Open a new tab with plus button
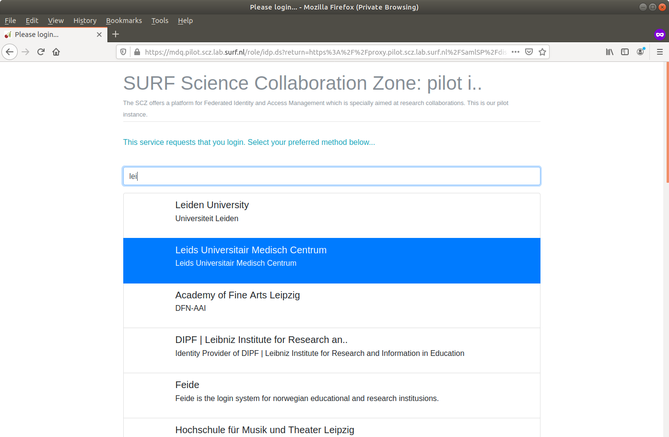 (x=116, y=34)
